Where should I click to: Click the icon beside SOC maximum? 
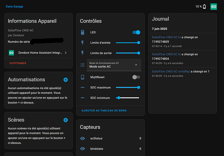coord(82,88)
